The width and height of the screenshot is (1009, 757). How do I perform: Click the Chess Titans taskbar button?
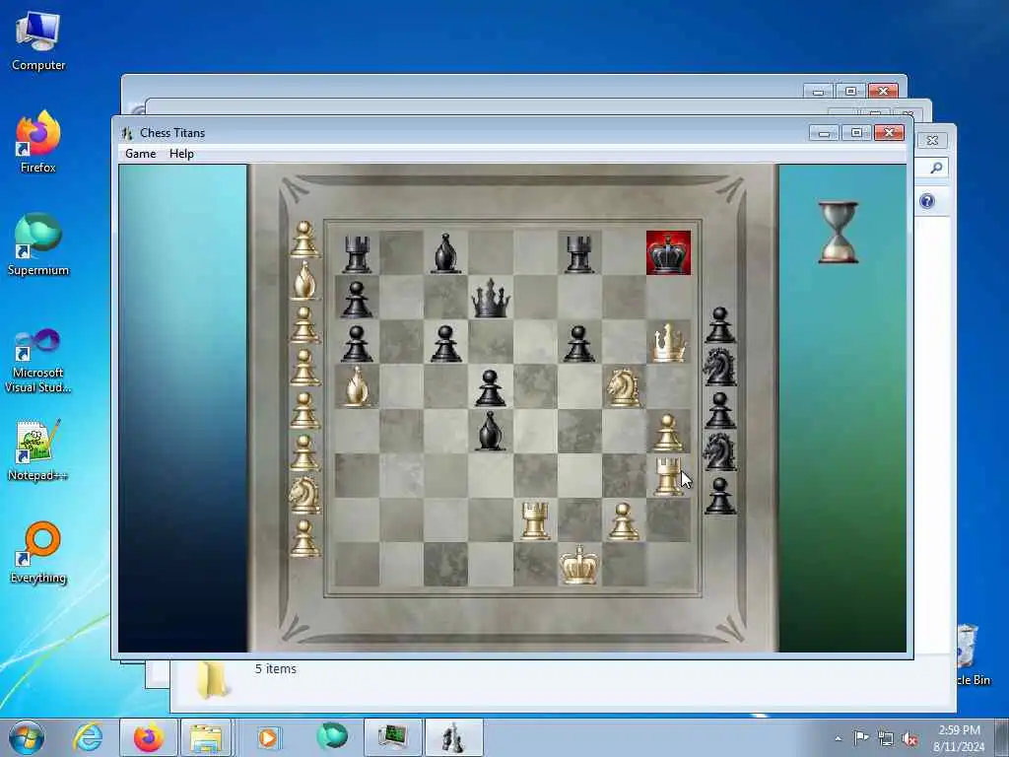tap(453, 737)
